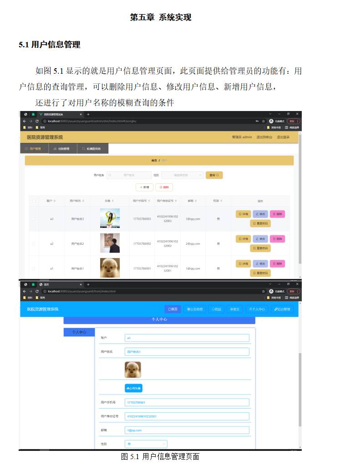Viewport: 340px width, 470px height.
Task: Open the 公告信息 nav tab
Action: (x=195, y=309)
